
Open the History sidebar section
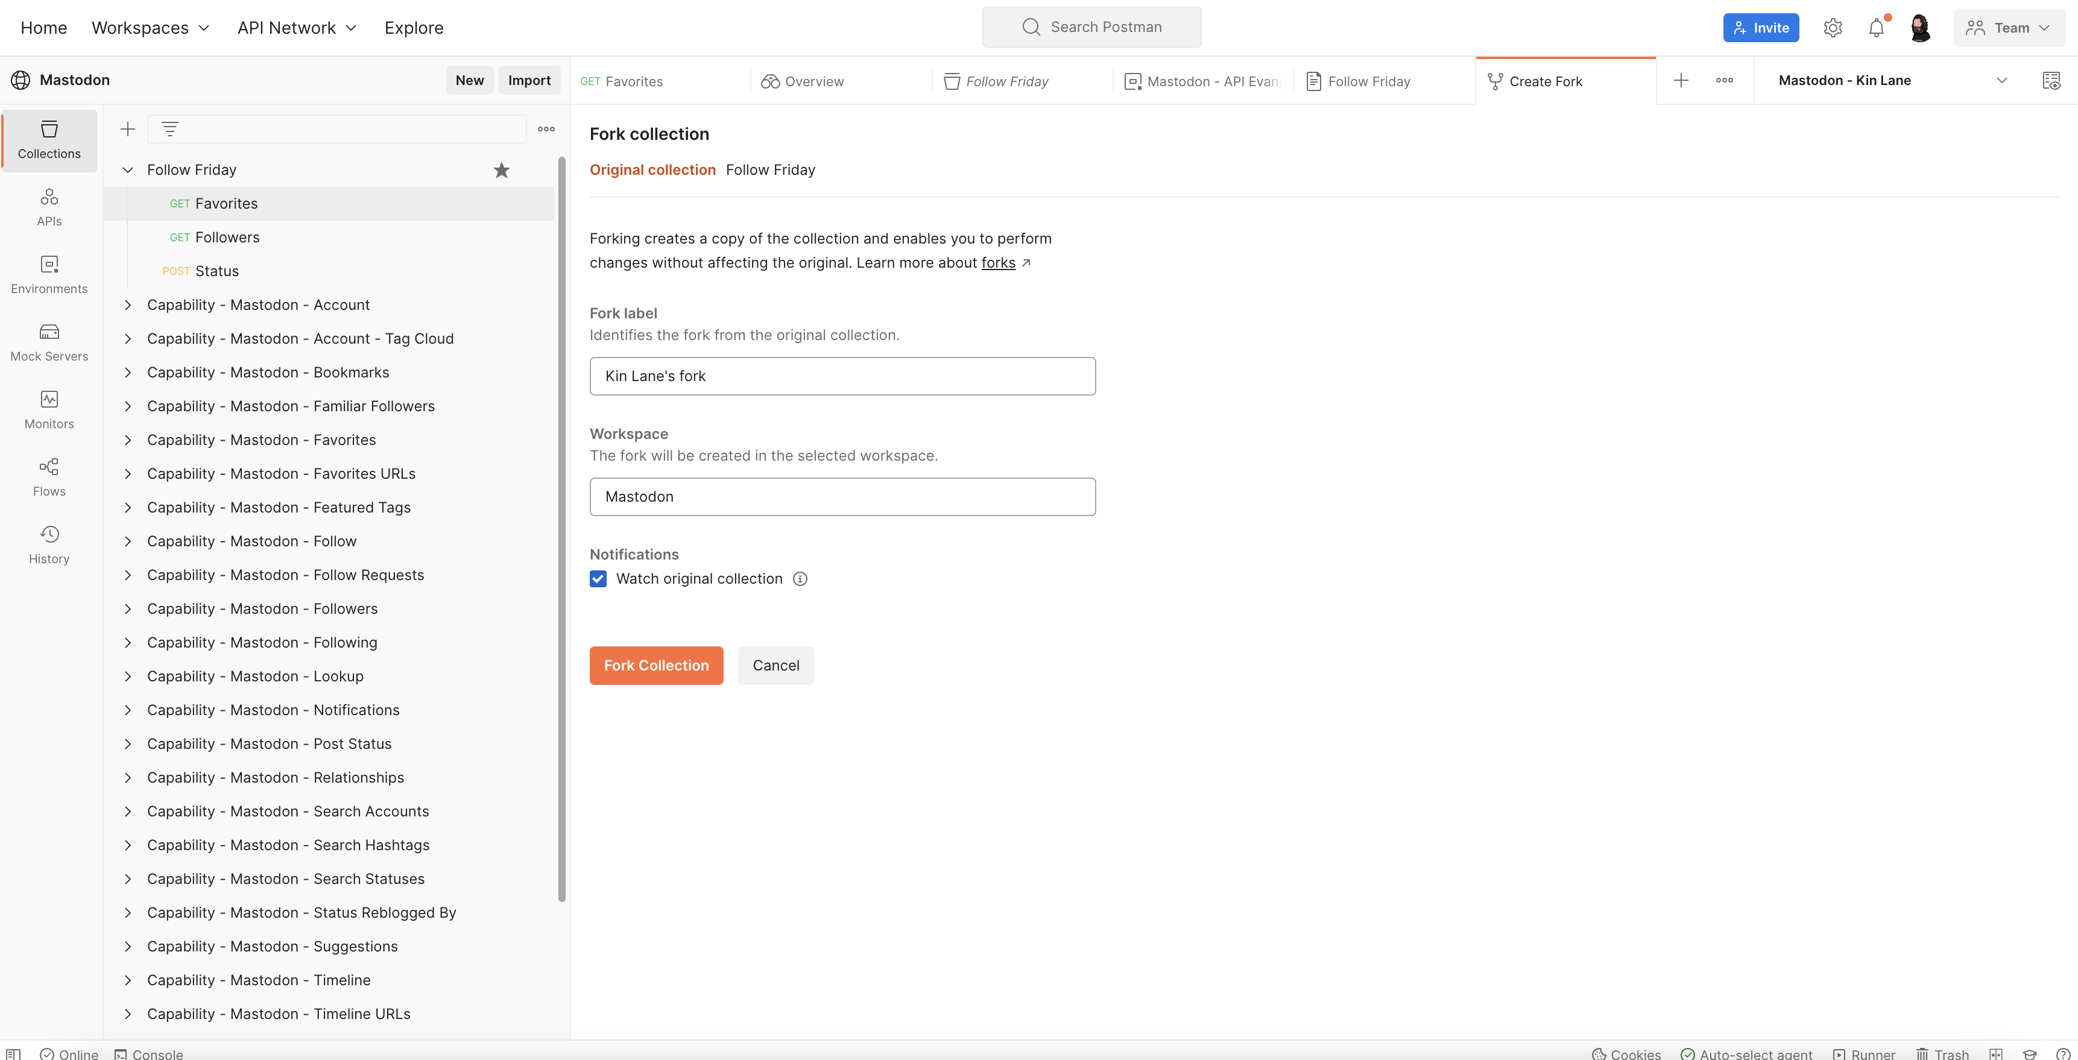(x=49, y=545)
